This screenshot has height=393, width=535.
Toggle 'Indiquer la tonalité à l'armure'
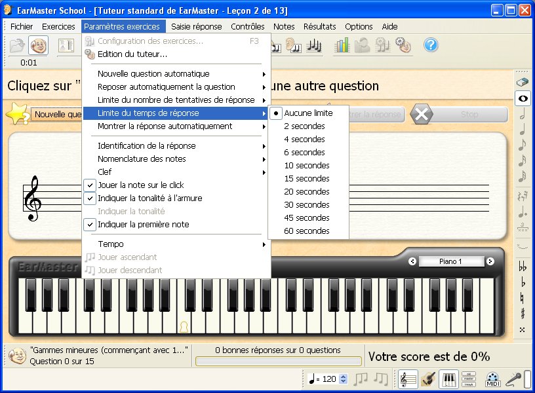(x=149, y=198)
